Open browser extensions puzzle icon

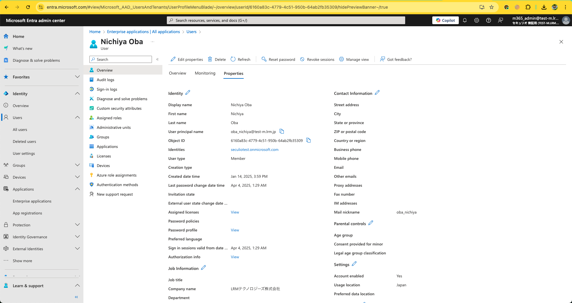pyautogui.click(x=528, y=7)
